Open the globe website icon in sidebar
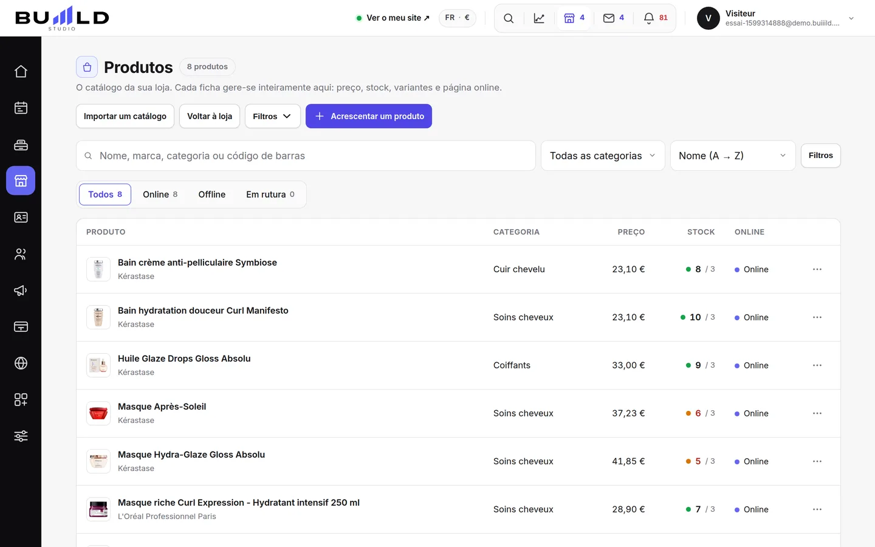The width and height of the screenshot is (875, 547). 21,363
